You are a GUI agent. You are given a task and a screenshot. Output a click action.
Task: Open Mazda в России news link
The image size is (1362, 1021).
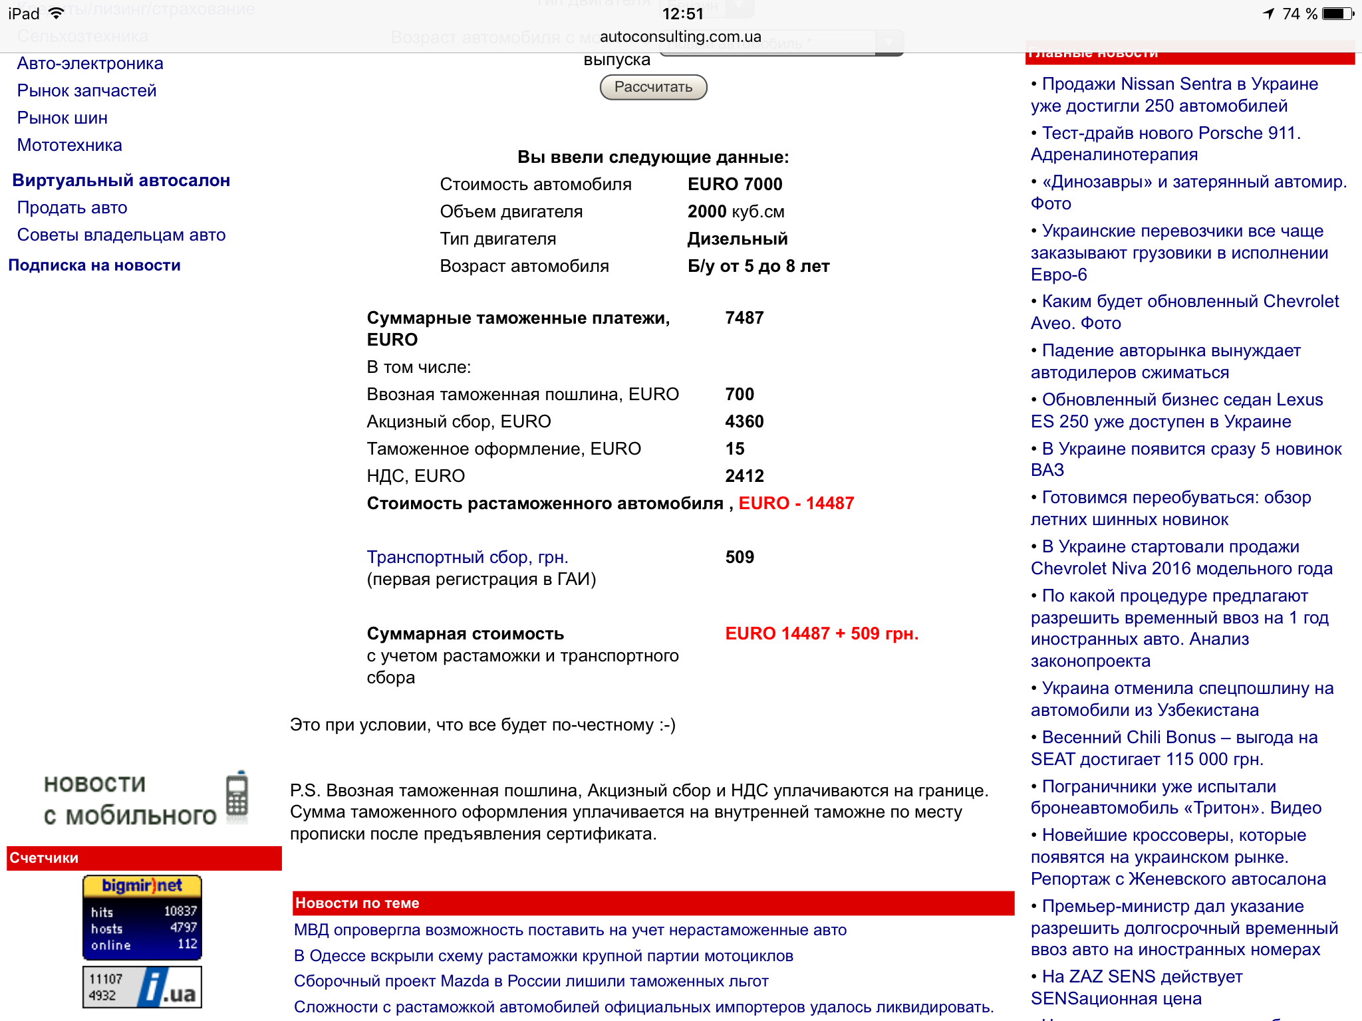point(531,981)
